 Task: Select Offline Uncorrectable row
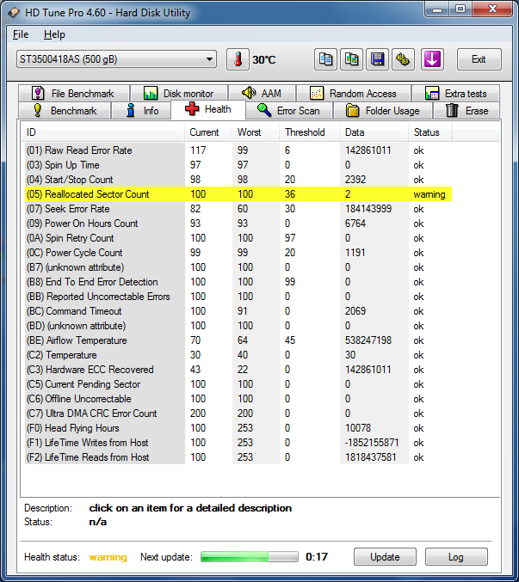point(238,399)
